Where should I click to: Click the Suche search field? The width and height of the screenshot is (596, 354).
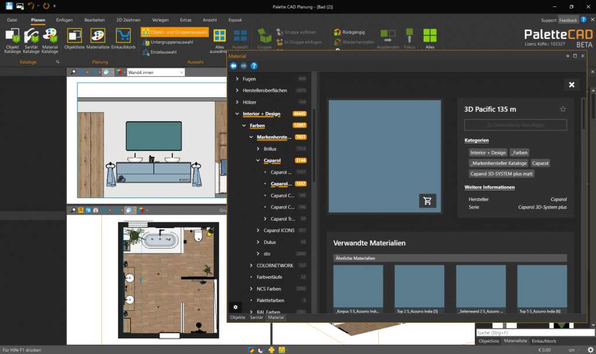[533, 332]
